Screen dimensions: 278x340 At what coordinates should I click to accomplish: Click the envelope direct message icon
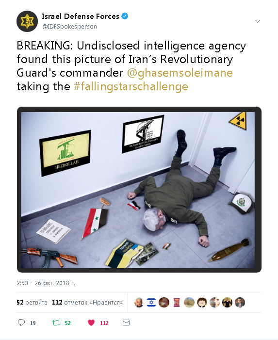click(126, 323)
